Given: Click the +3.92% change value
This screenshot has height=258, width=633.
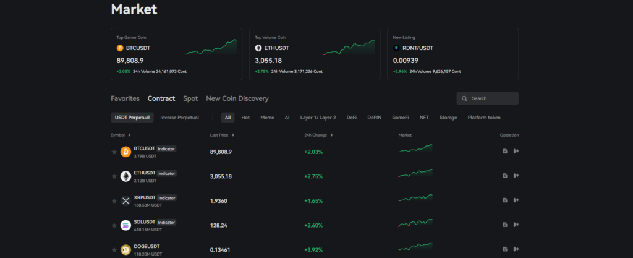Looking at the screenshot, I should (313, 250).
